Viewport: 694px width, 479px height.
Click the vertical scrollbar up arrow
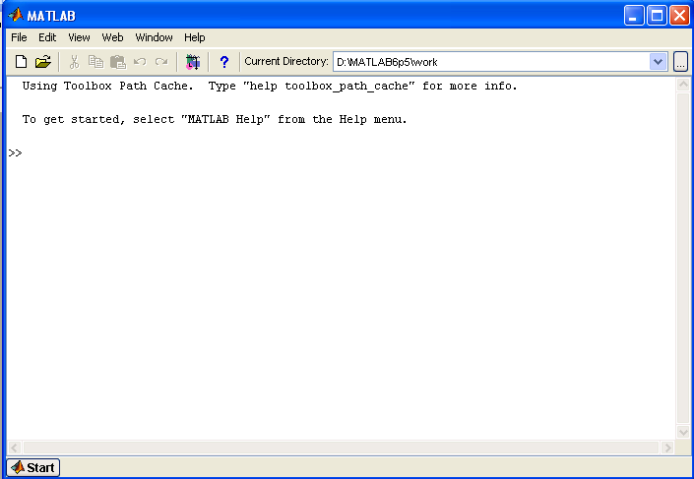(683, 85)
